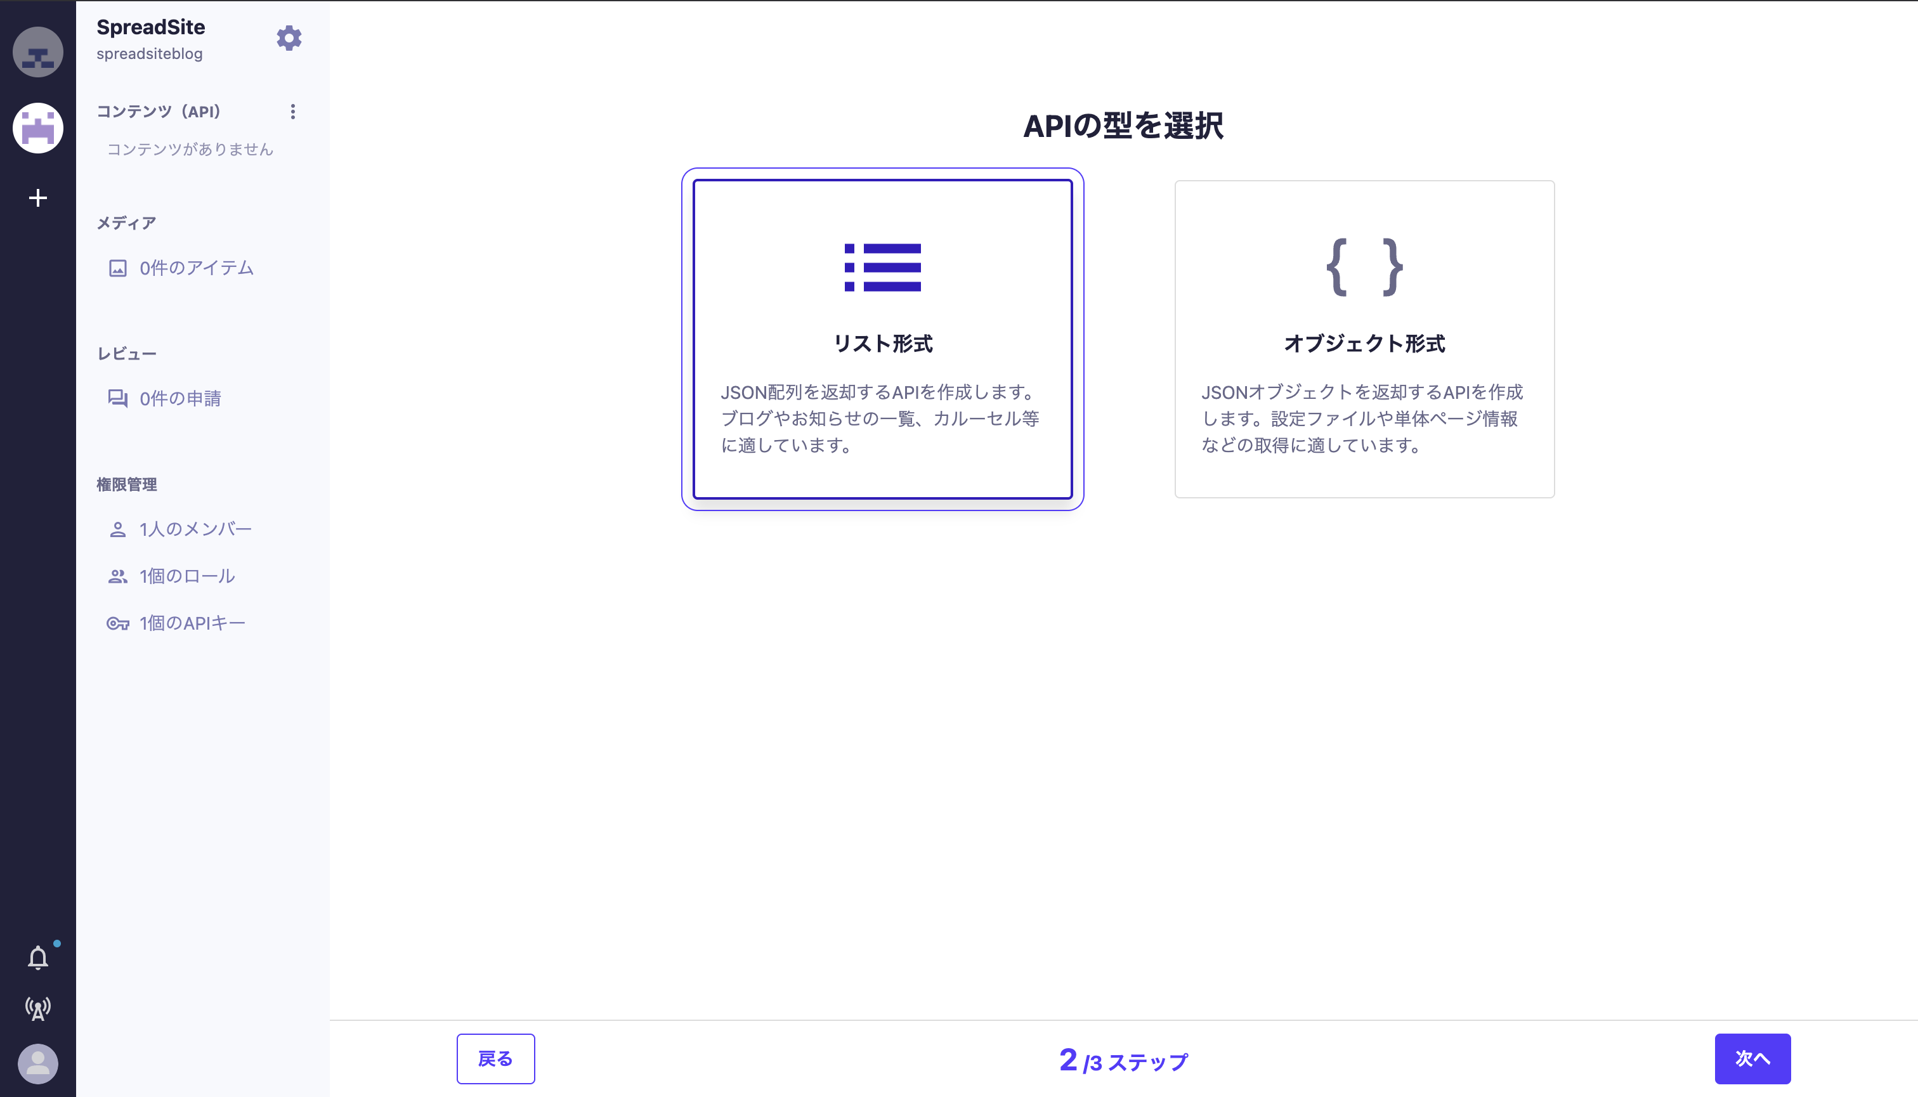This screenshot has width=1918, height=1097.
Task: Open 0件のアイテム media link
Action: coord(196,268)
